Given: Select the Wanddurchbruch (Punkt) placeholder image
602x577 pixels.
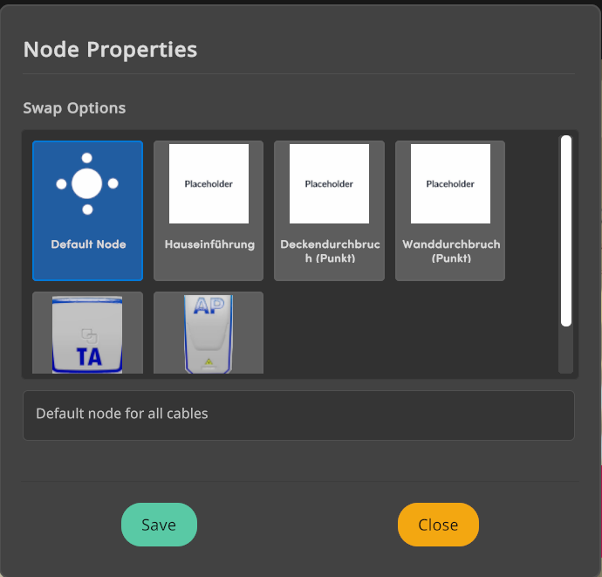Looking at the screenshot, I should 450,184.
